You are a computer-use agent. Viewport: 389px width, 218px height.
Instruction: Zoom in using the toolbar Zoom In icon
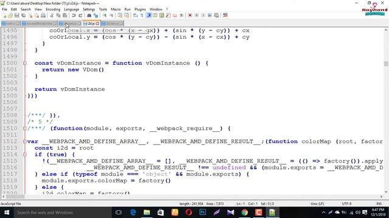coord(105,15)
